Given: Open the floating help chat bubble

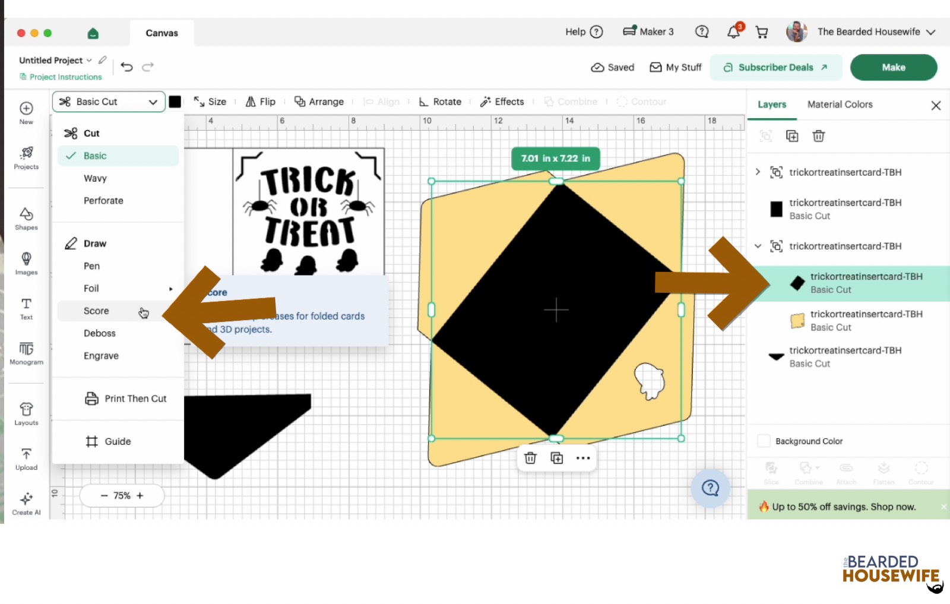Looking at the screenshot, I should 710,488.
